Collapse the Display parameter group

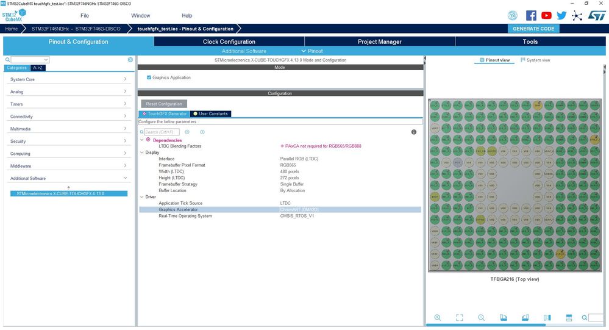tap(142, 152)
